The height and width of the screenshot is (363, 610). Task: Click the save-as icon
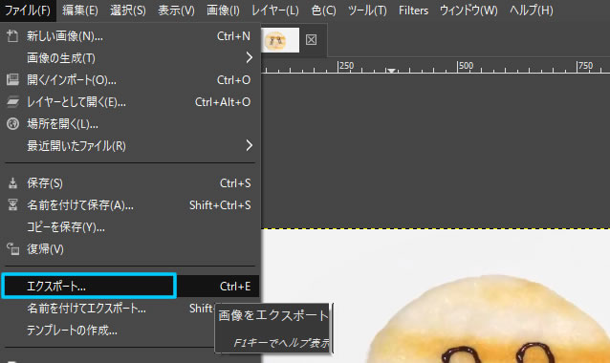point(12,204)
